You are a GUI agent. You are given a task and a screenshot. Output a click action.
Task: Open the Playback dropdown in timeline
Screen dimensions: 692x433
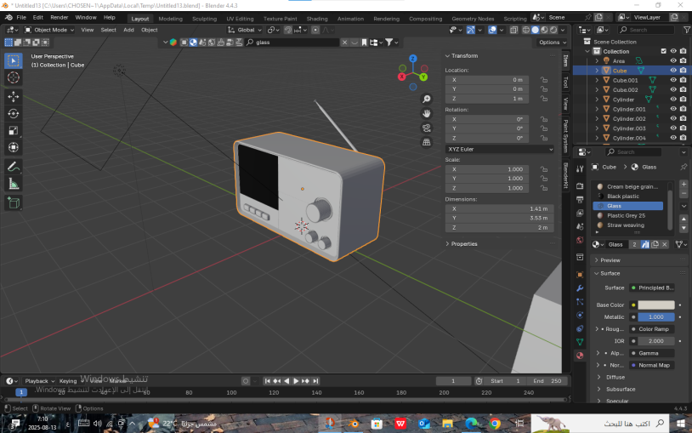point(39,381)
